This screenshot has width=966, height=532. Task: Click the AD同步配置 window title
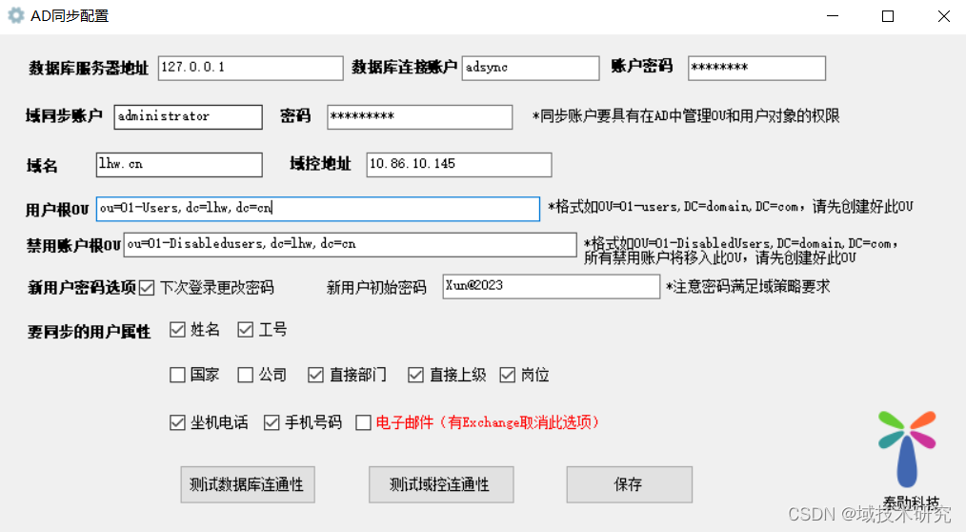pos(70,16)
